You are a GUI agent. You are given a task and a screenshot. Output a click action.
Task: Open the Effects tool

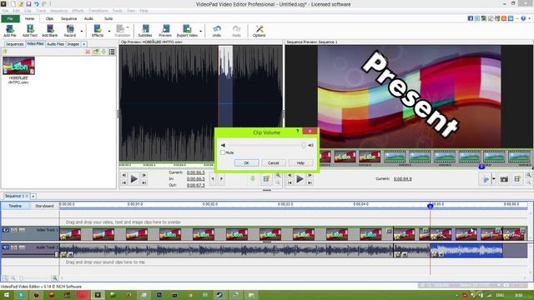[98, 31]
